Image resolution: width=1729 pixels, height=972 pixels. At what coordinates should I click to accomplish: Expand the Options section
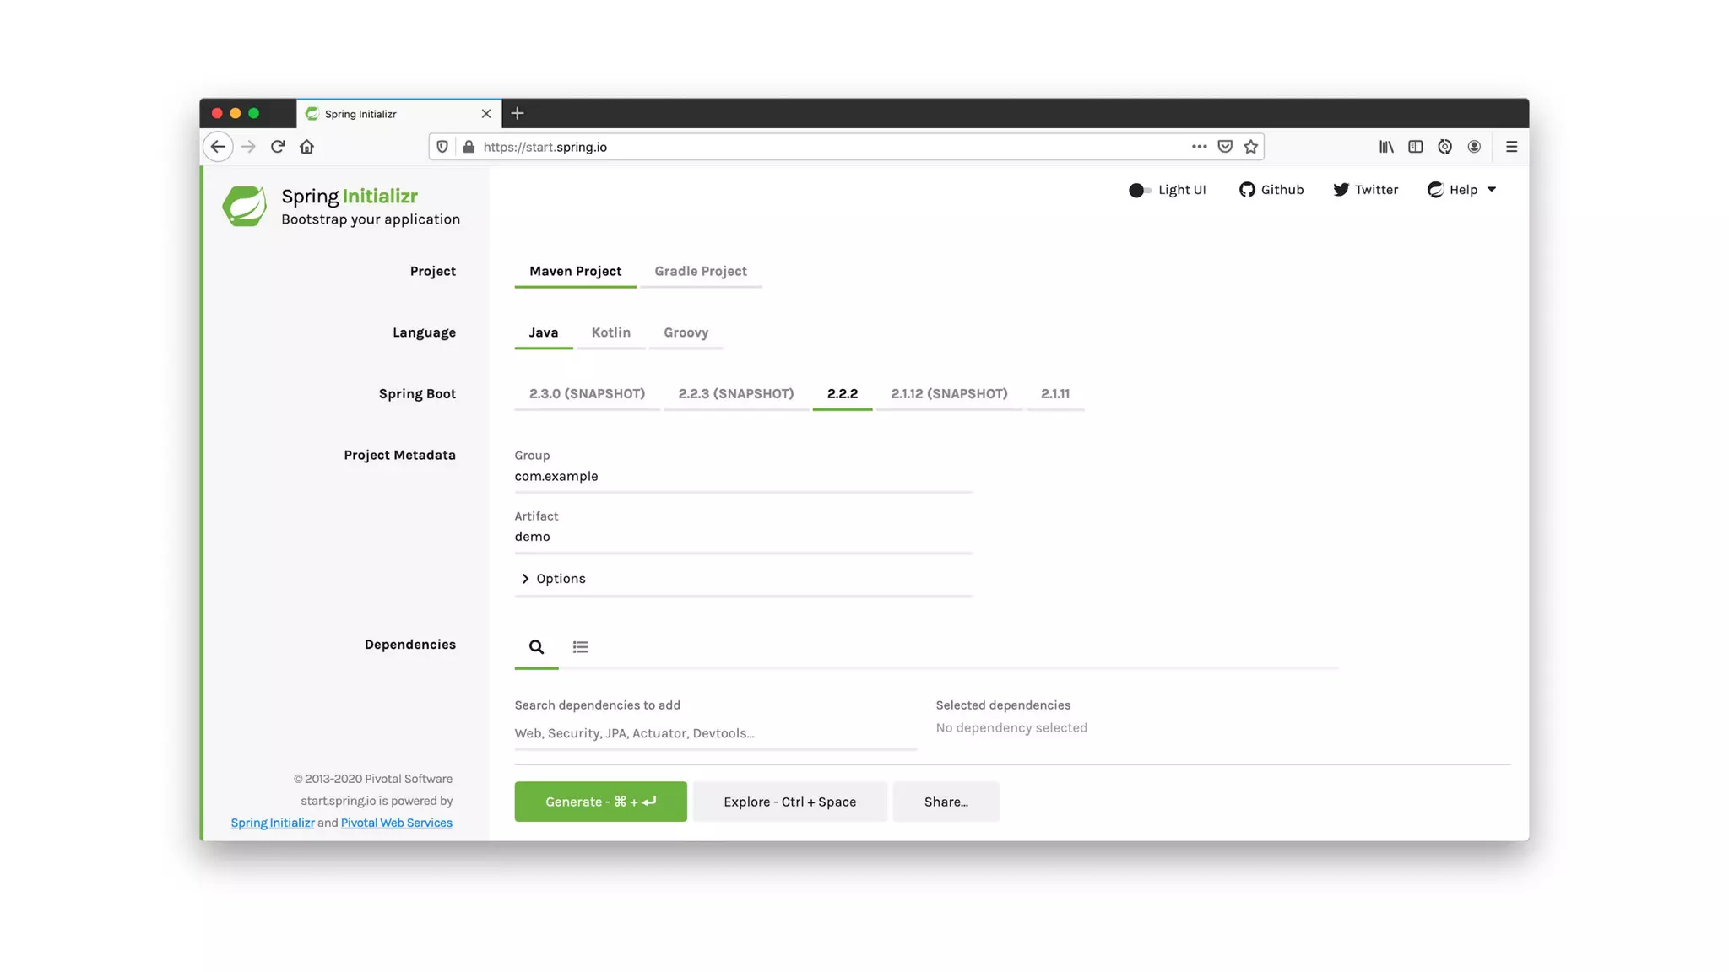[553, 579]
